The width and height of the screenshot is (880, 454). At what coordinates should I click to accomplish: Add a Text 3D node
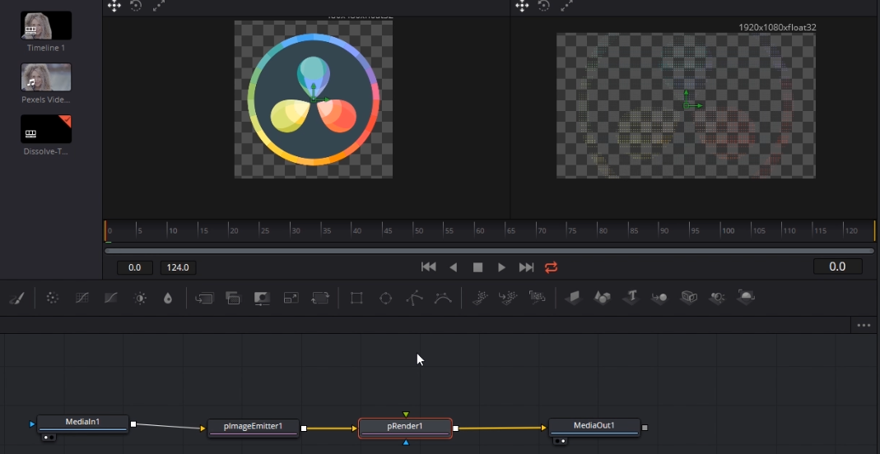(631, 298)
